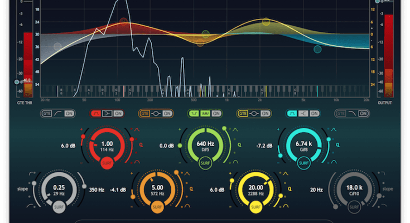This screenshot has width=410, height=223.
Task: Click the GTE THR slider handle
Action: pyautogui.click(x=17, y=82)
